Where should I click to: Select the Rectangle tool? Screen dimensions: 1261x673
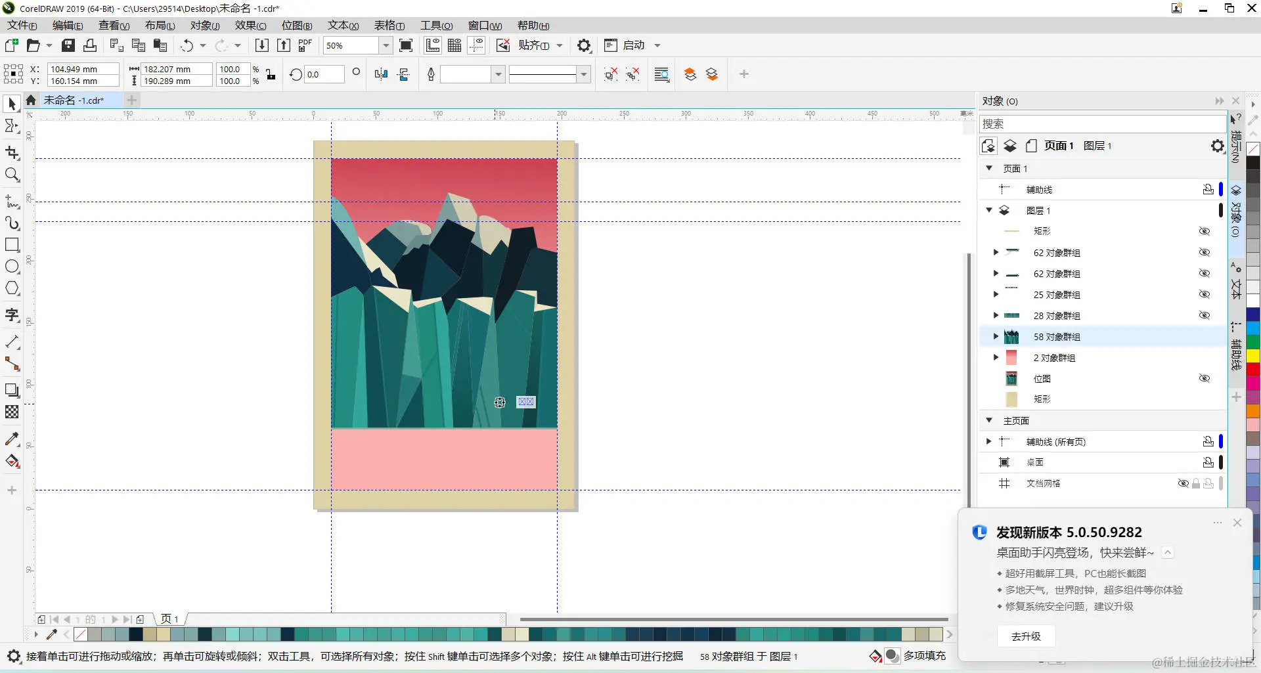pyautogui.click(x=12, y=245)
